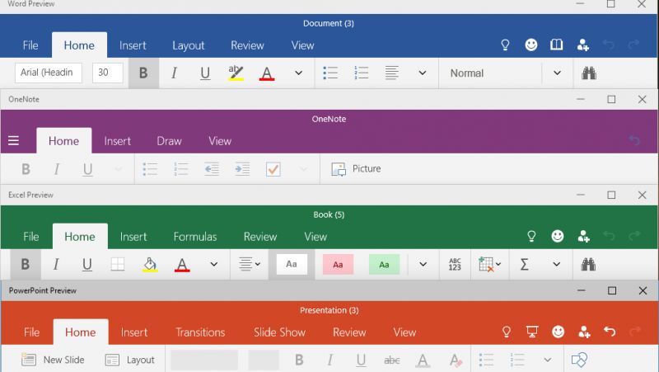Viewport: 659px width, 372px height.
Task: Expand more paragraph options arrow in Word
Action: (423, 73)
